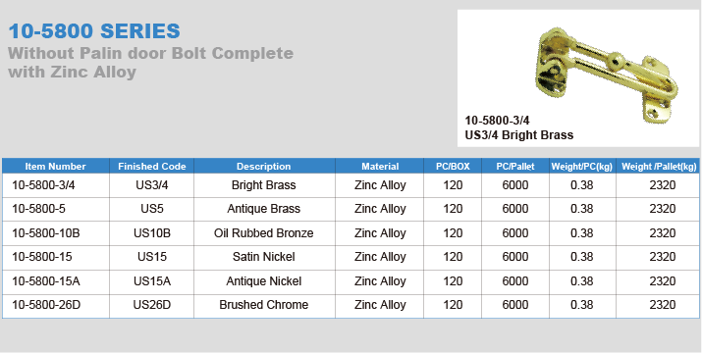This screenshot has width=702, height=353.
Task: Click the PC/Pallet column header
Action: [x=515, y=167]
